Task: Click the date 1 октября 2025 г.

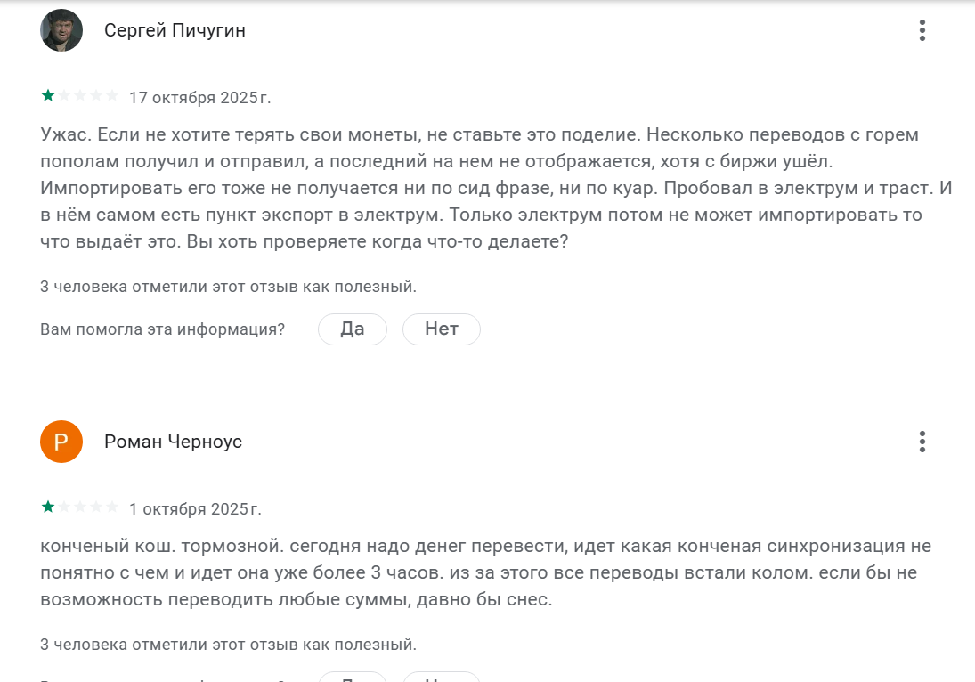Action: click(195, 509)
